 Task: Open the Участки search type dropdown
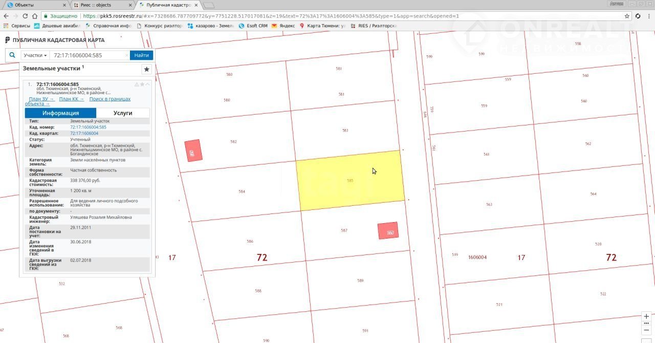[x=35, y=55]
